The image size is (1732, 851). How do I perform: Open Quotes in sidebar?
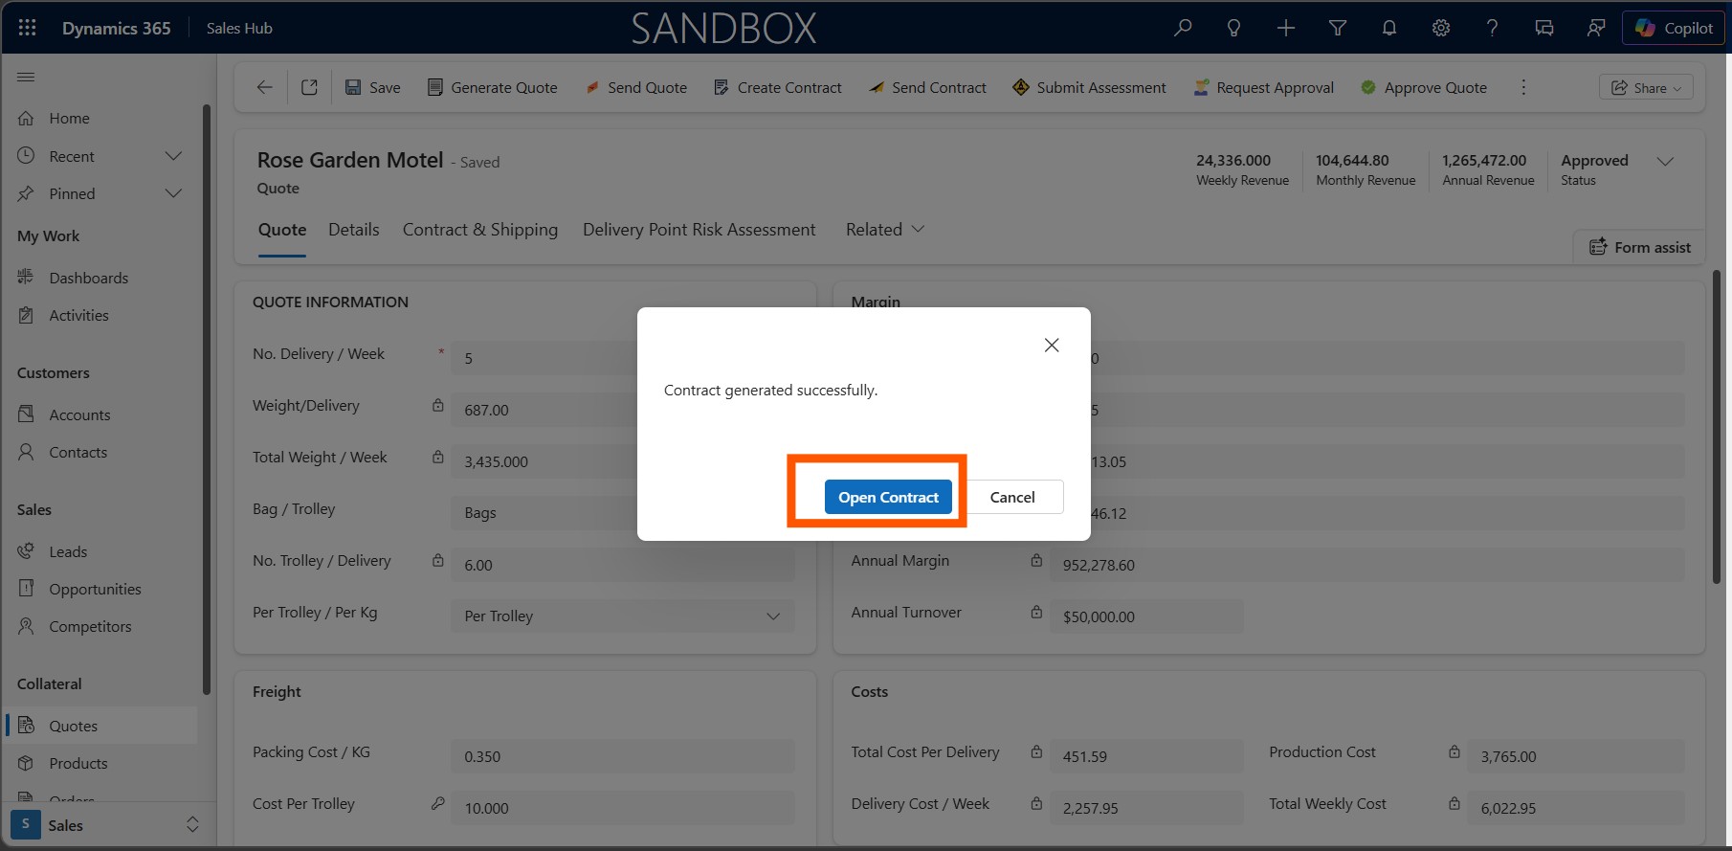pyautogui.click(x=102, y=726)
